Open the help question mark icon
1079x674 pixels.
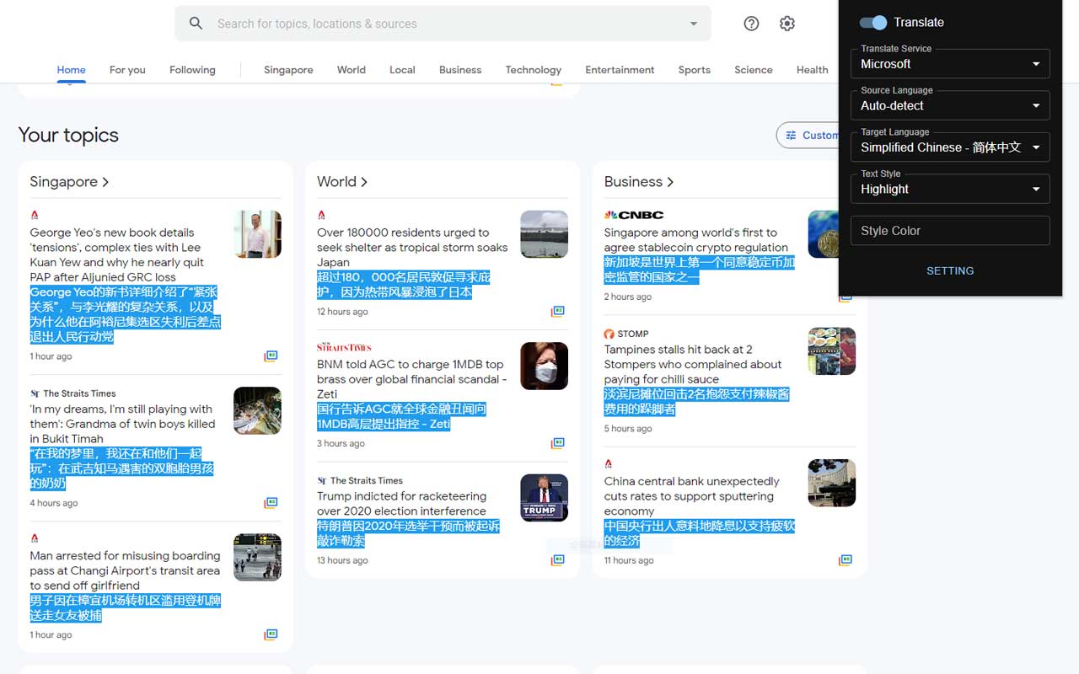click(x=751, y=24)
